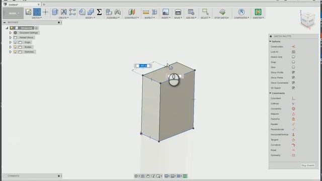
Task: Toggle Sketches folder visibility lightbulb
Action: [15, 52]
